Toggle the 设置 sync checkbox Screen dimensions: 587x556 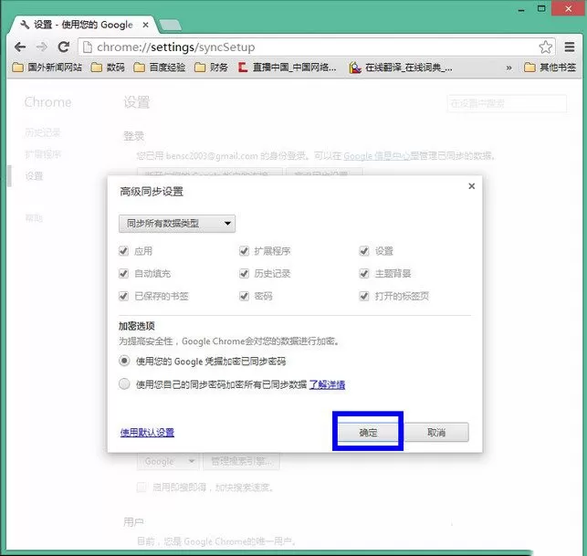click(364, 251)
